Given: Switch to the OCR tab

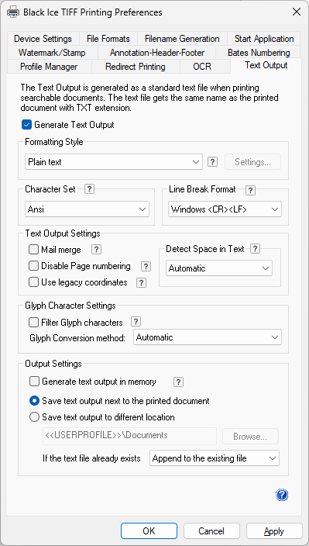Looking at the screenshot, I should (202, 67).
